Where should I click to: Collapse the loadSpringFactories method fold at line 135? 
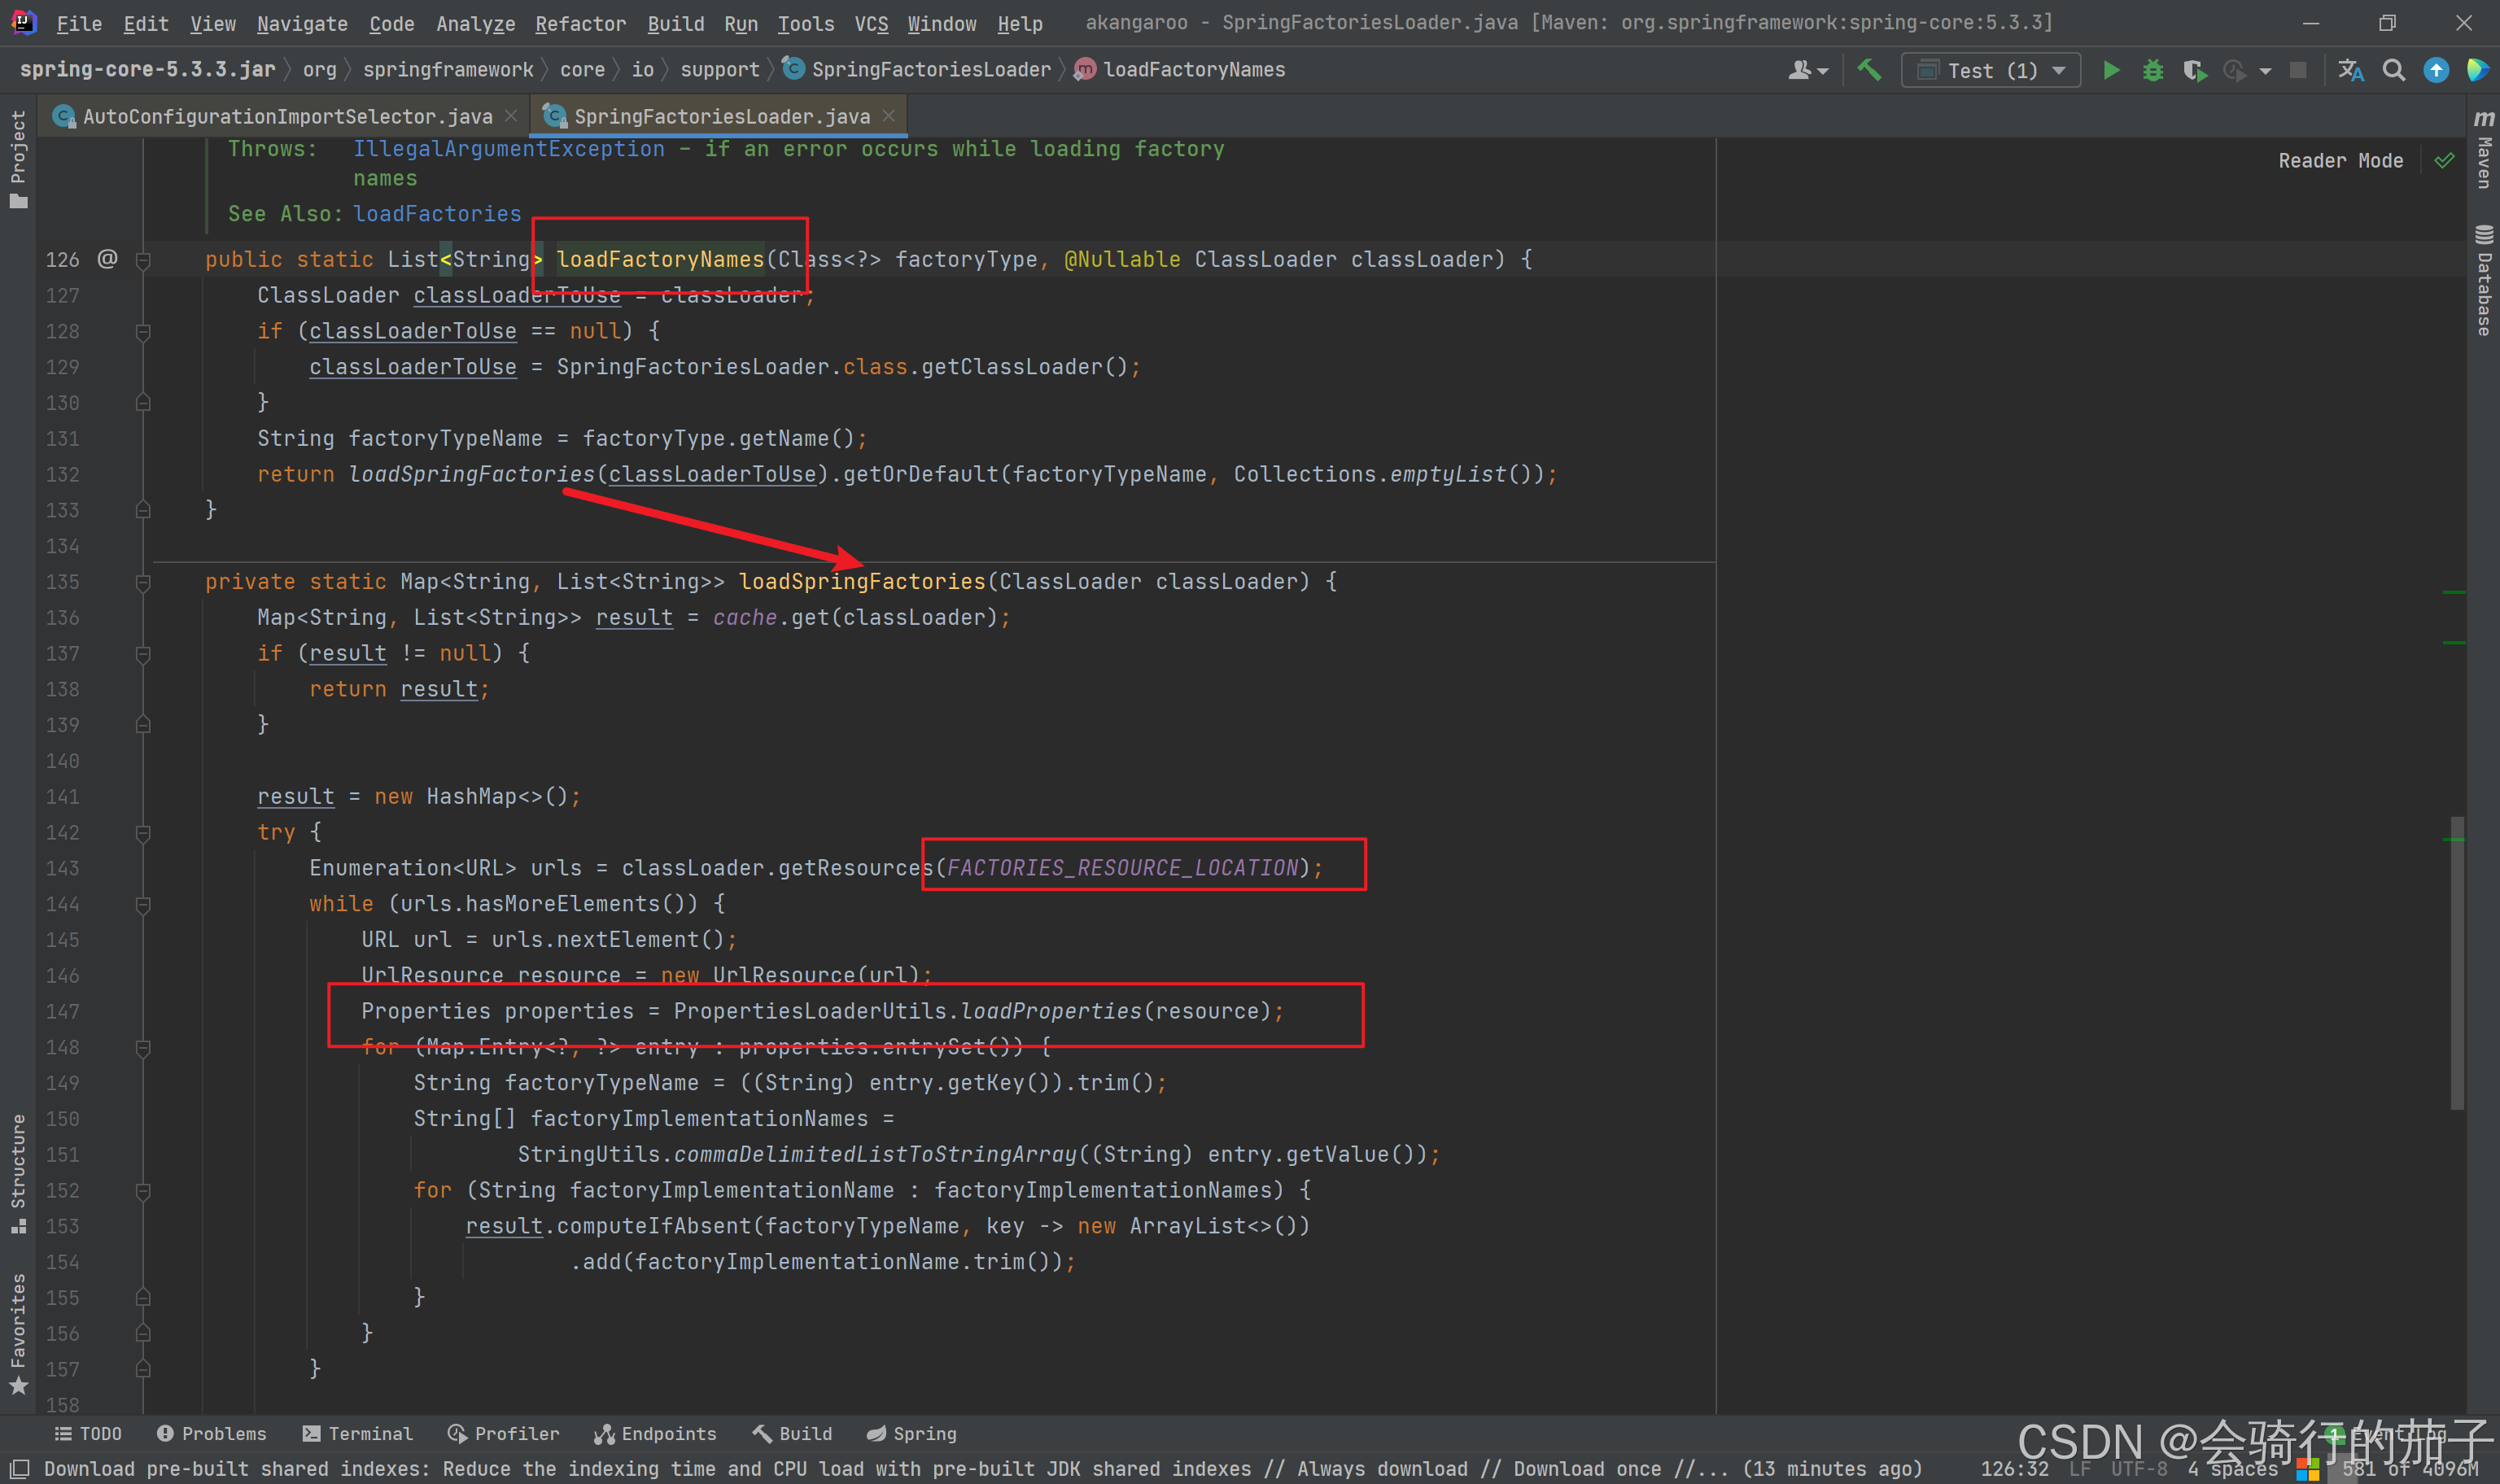pyautogui.click(x=143, y=582)
